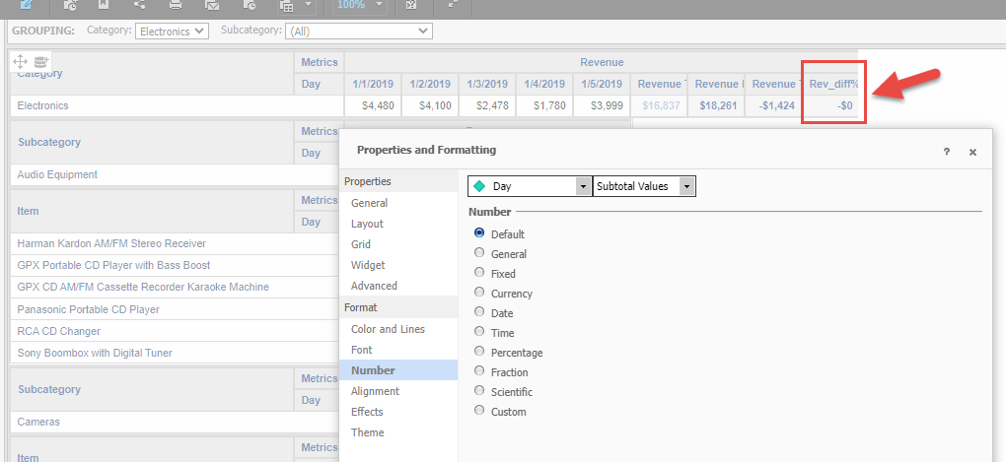Click the 1/4/2019 column header
The image size is (1006, 462).
click(544, 84)
